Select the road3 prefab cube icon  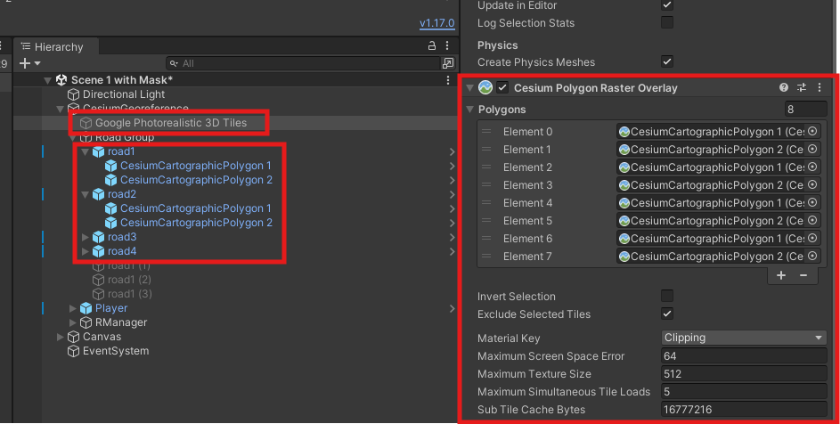coord(98,237)
